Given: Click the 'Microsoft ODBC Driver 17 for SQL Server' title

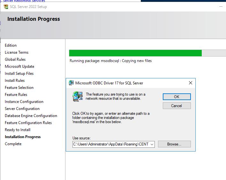Looking at the screenshot, I should coord(109,83).
